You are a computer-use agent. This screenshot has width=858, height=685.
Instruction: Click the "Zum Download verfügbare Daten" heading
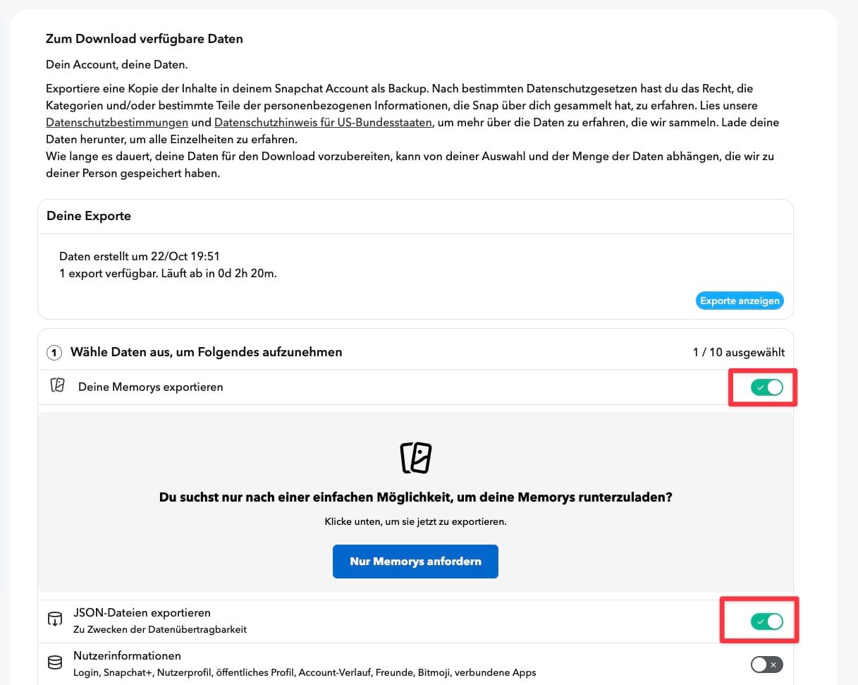(x=145, y=39)
